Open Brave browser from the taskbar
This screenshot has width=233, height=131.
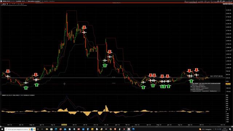(x=115, y=129)
